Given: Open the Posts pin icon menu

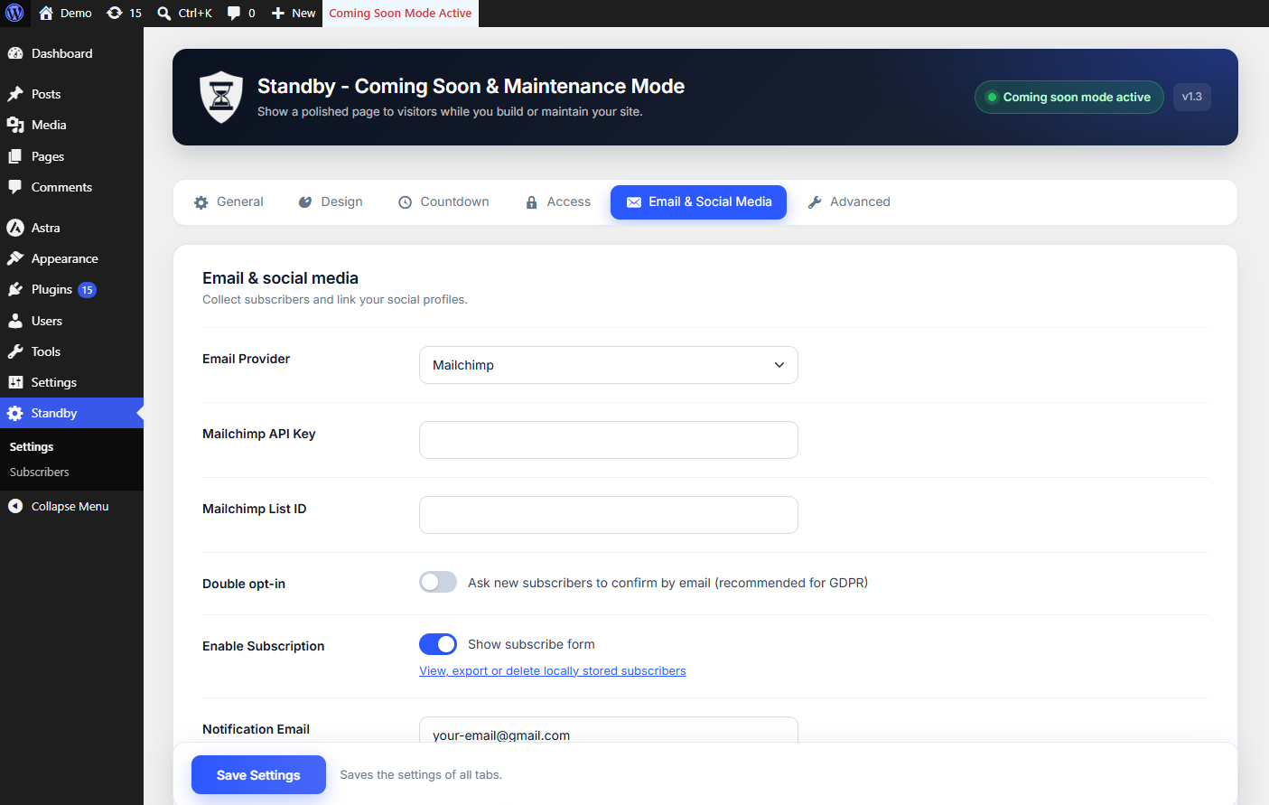Looking at the screenshot, I should tap(15, 94).
